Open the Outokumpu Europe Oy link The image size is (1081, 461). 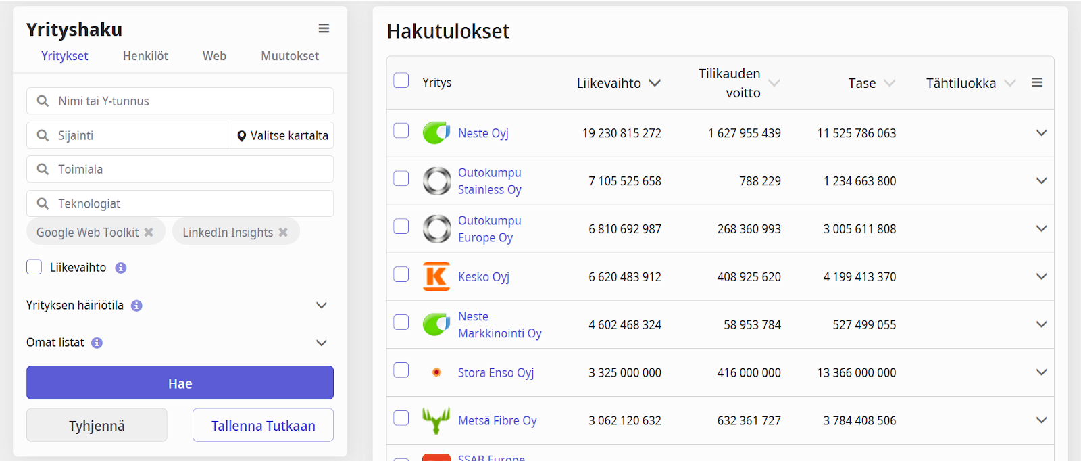(490, 229)
